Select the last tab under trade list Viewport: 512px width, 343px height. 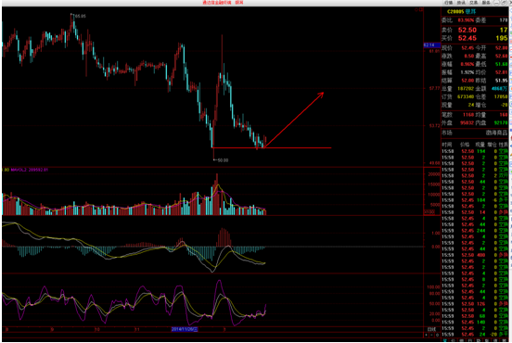[505, 340]
